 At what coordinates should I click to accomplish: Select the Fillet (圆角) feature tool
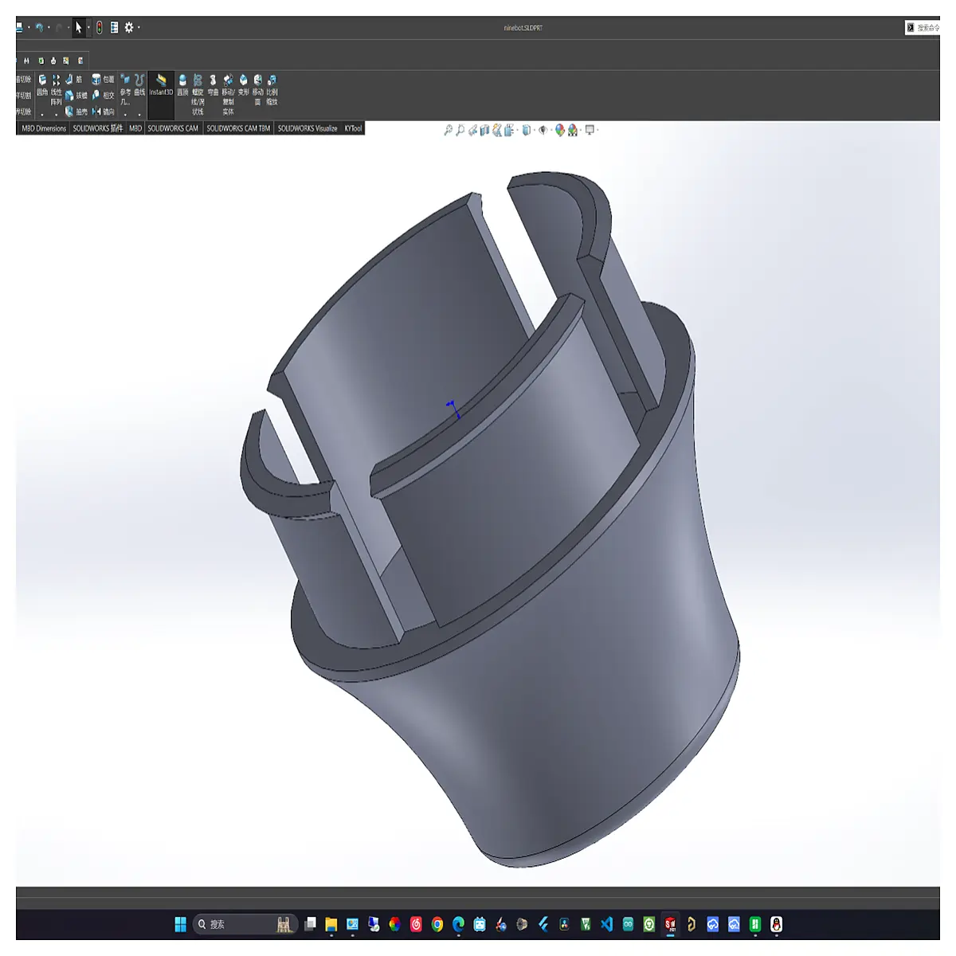click(x=42, y=84)
